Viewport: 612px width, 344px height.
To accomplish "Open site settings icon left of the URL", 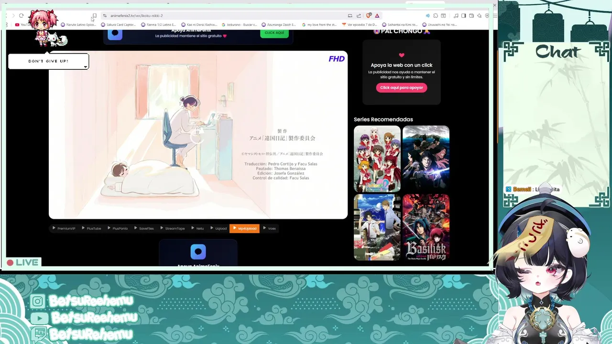I will click(105, 16).
